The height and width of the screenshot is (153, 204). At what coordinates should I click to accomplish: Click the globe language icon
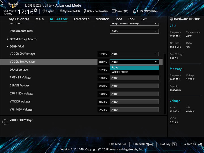[x=44, y=11]
